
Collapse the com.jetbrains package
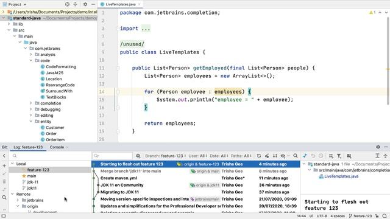click(x=26, y=48)
